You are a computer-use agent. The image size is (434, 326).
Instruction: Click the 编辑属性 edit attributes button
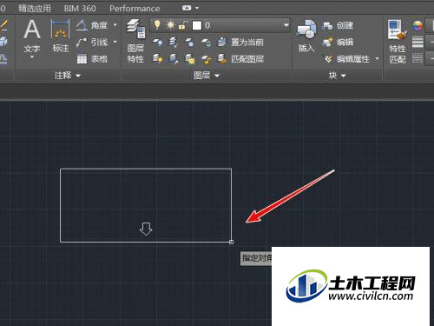pos(346,59)
